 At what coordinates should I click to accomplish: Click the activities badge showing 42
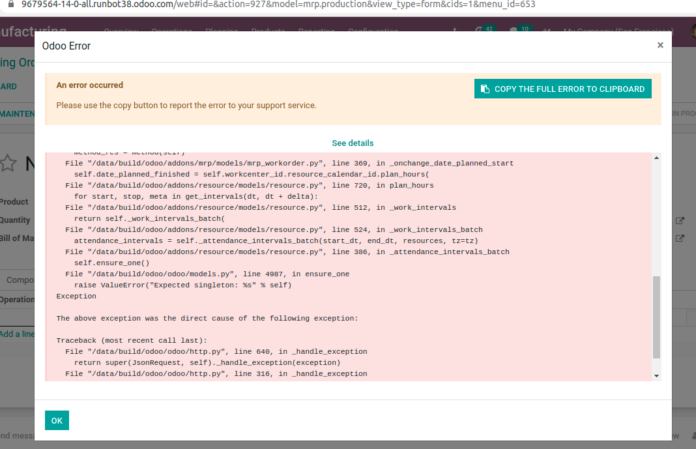pos(489,29)
